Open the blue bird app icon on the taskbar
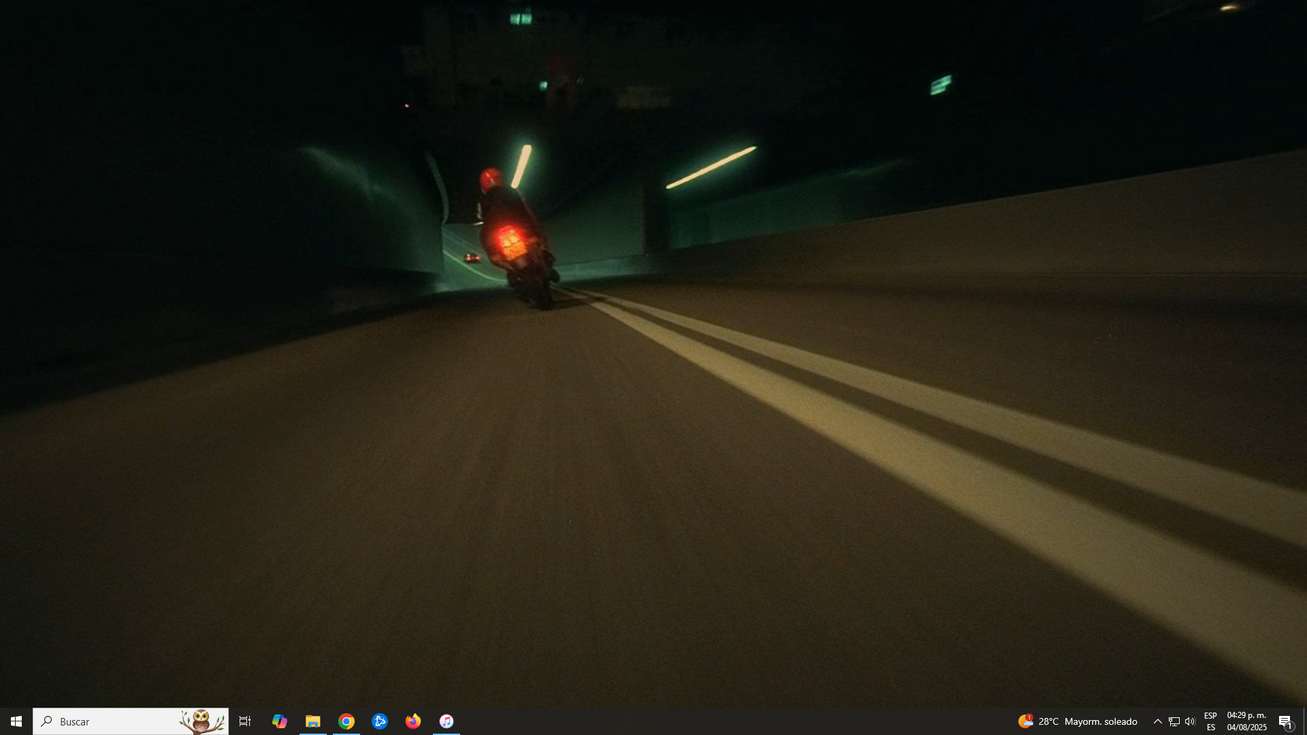The image size is (1307, 735). (380, 721)
